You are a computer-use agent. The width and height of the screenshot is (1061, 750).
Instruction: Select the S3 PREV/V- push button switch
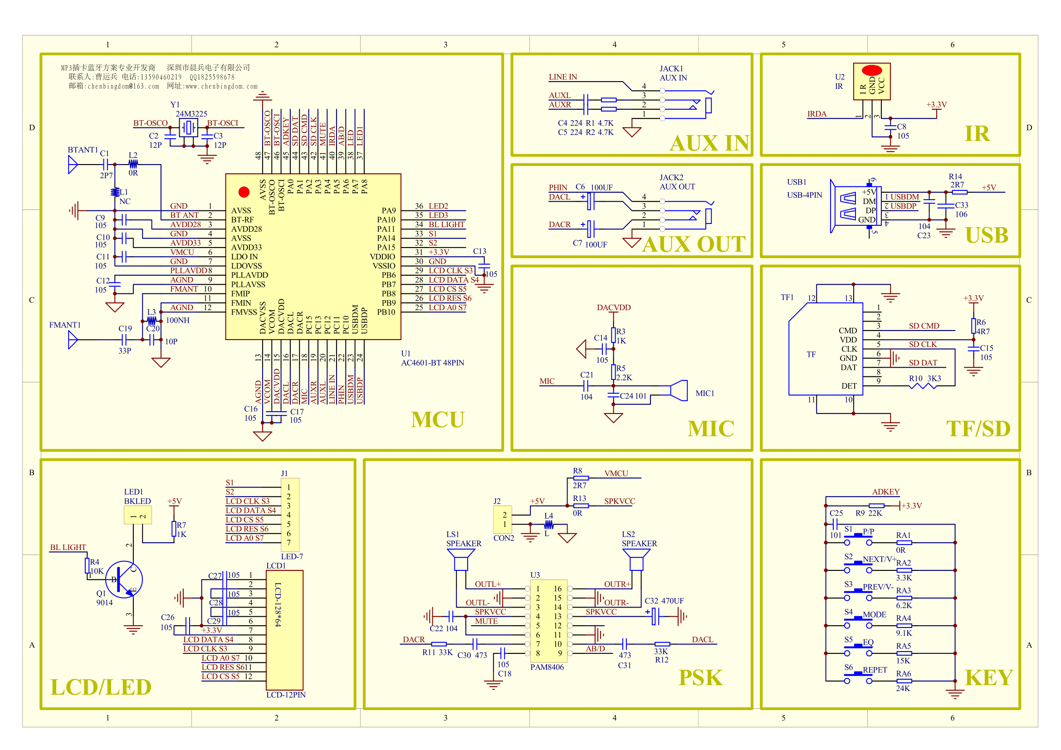point(858,595)
